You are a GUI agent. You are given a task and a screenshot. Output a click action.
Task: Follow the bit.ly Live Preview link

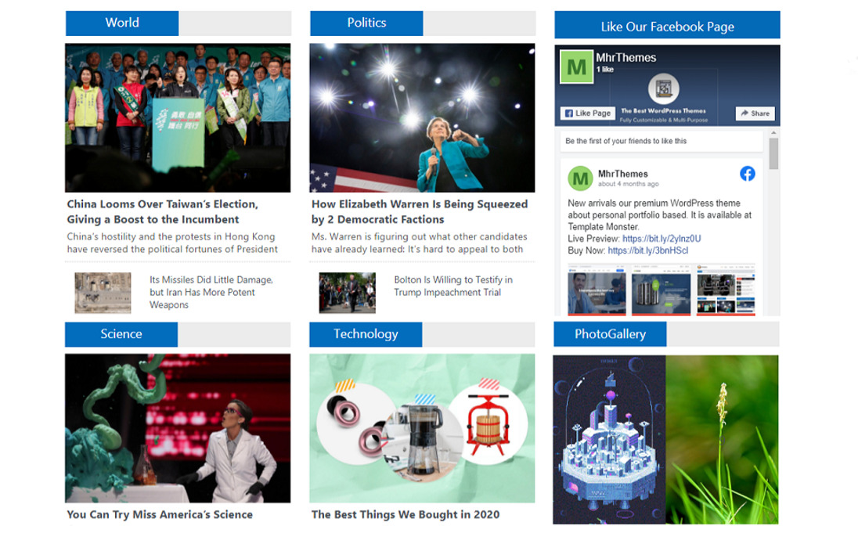(662, 239)
